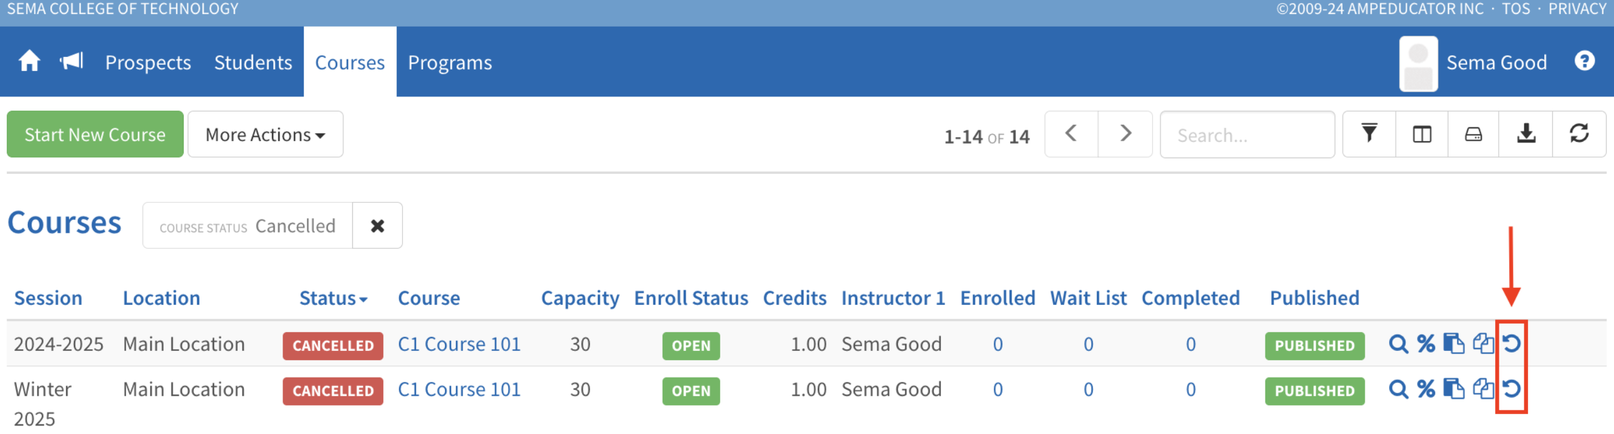This screenshot has width=1614, height=434.
Task: Click the percent icon for Winter 2025 course
Action: point(1426,390)
